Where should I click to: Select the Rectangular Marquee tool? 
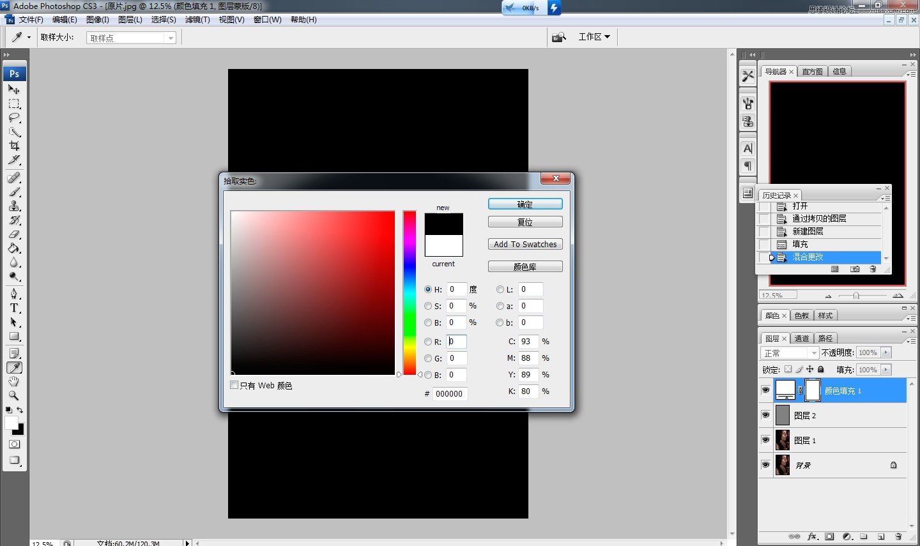[x=14, y=104]
